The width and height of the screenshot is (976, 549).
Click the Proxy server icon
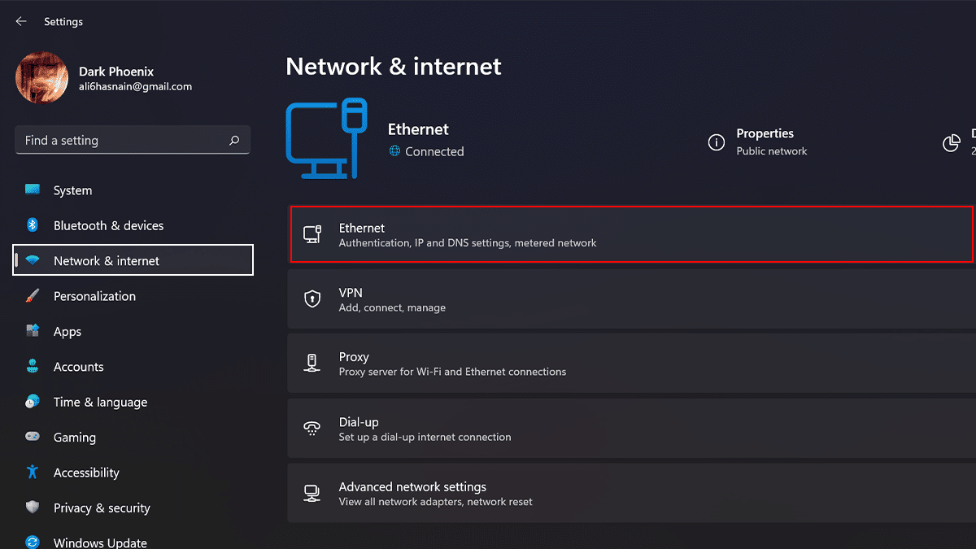(312, 363)
